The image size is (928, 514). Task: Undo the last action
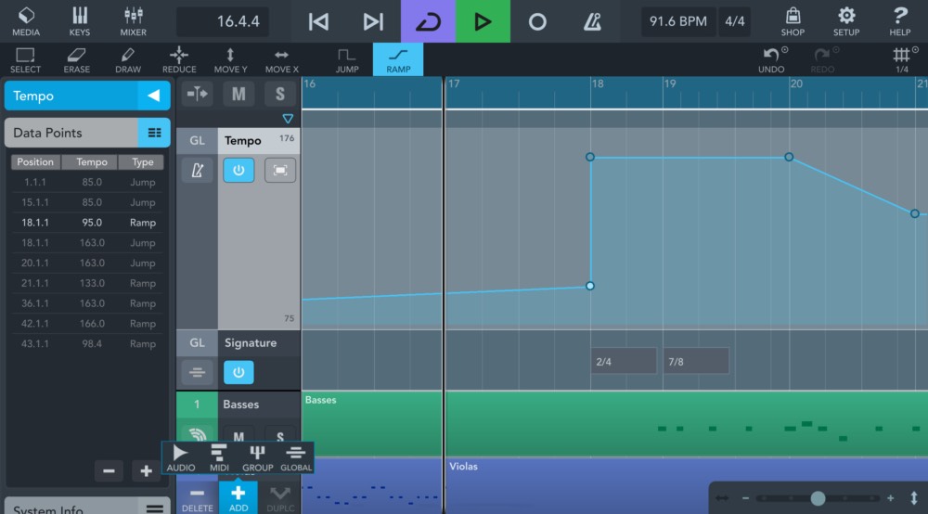(771, 59)
